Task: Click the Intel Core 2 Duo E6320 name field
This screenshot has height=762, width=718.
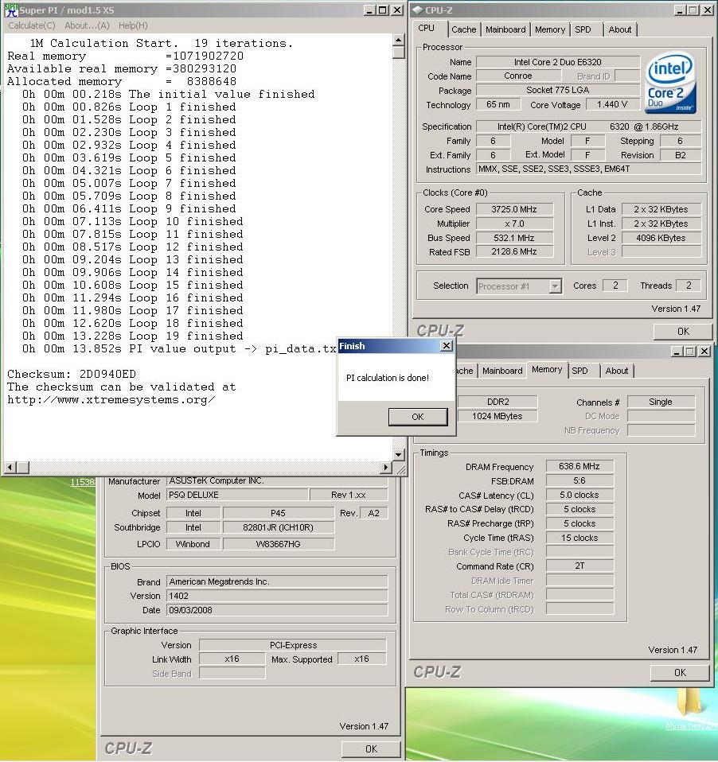Action: click(x=557, y=62)
